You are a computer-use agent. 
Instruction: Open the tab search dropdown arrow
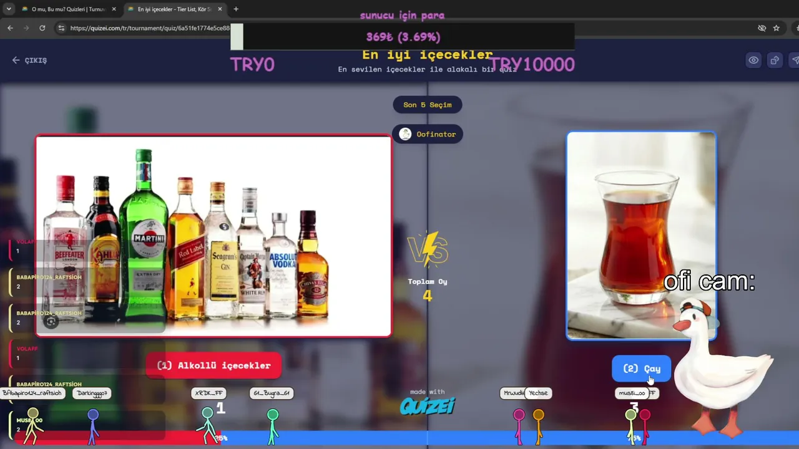[9, 9]
